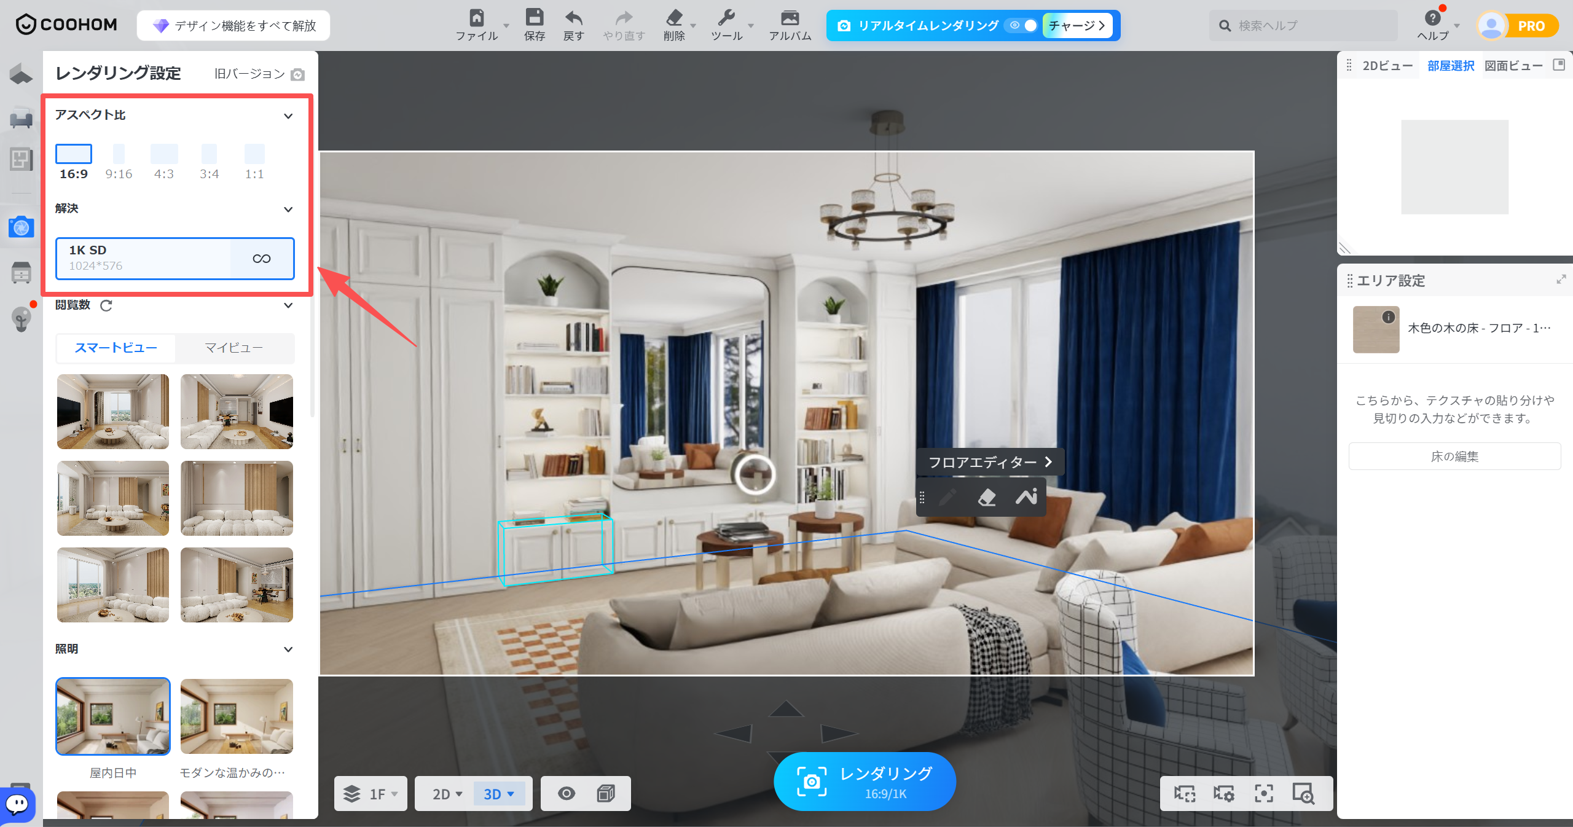Collapse the 解決 resolution section
The image size is (1573, 827).
coord(288,210)
